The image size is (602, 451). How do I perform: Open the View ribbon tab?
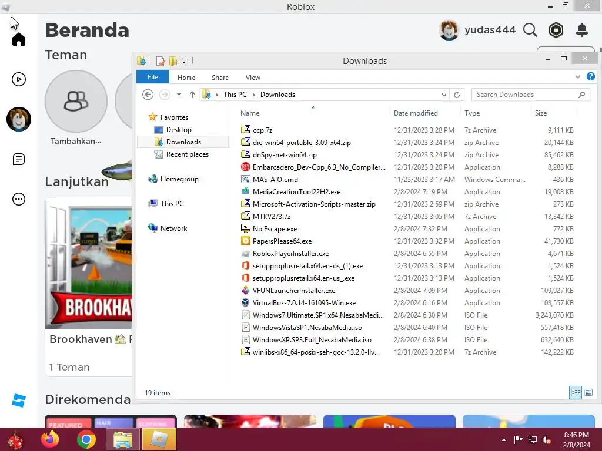tap(253, 78)
